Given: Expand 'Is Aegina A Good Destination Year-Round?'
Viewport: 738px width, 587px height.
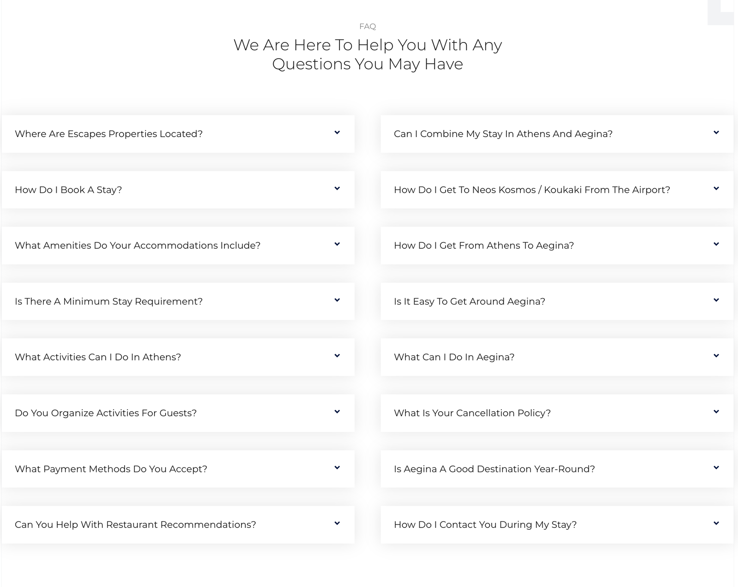Looking at the screenshot, I should tap(494, 469).
